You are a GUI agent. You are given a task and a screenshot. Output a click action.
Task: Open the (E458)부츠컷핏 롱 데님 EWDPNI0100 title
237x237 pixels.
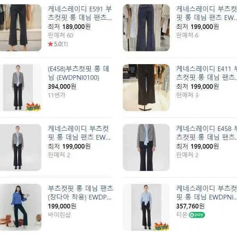coord(79,73)
